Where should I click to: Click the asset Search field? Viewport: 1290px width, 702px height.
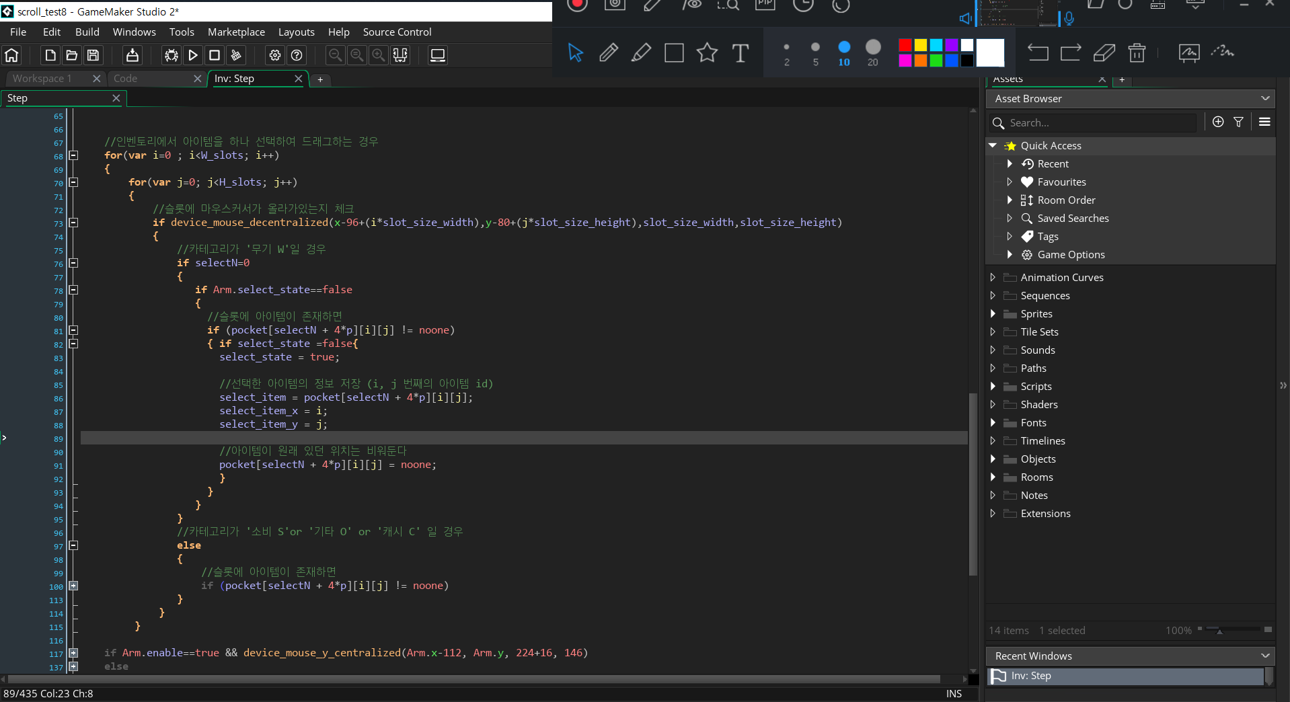click(1094, 122)
